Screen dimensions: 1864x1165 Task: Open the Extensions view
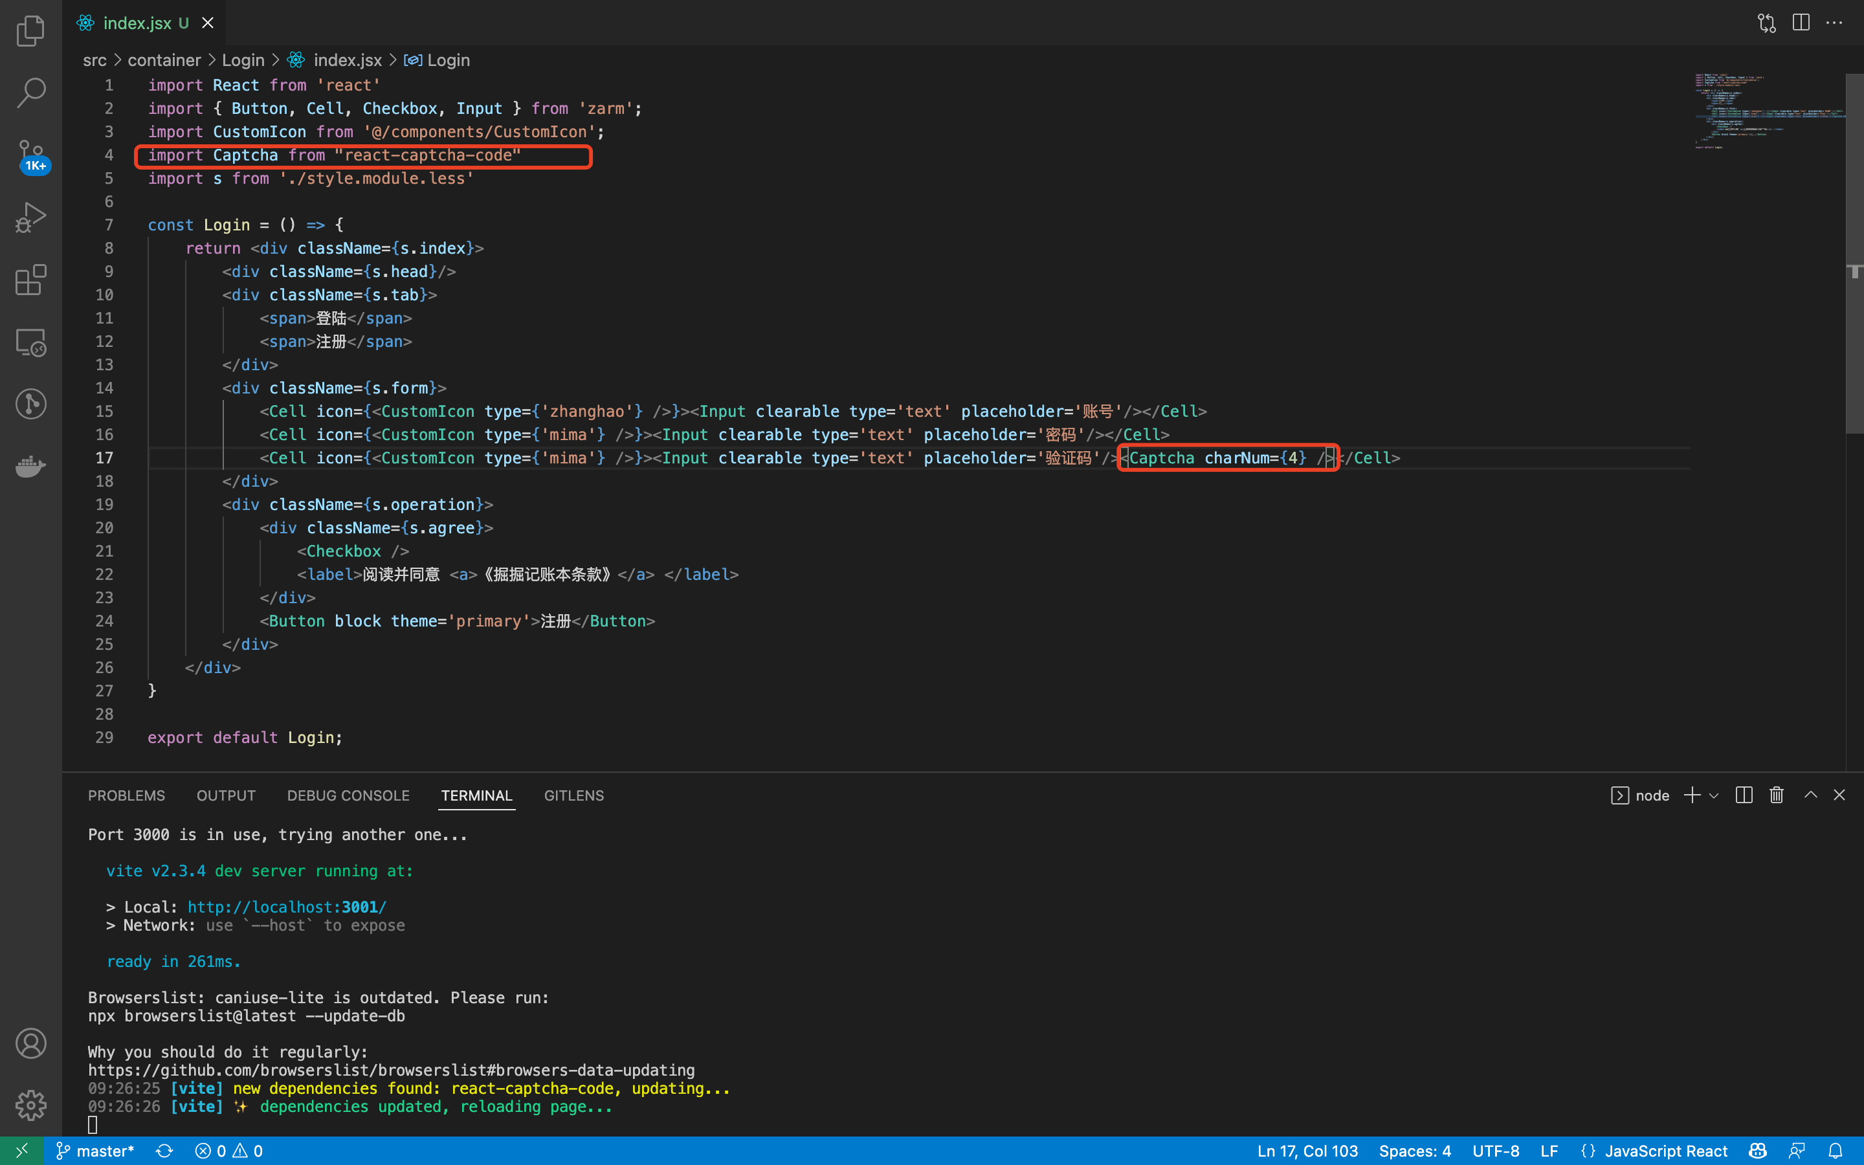click(x=31, y=280)
